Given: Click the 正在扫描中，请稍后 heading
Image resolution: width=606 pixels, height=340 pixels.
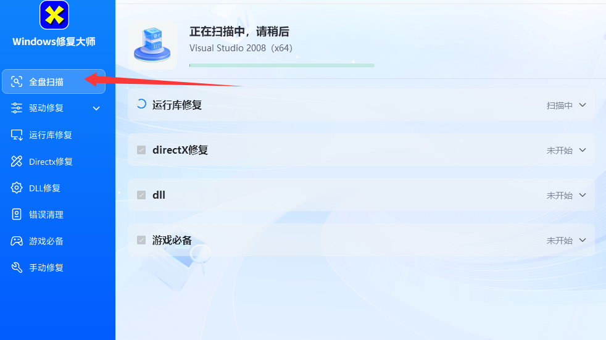Looking at the screenshot, I should (x=239, y=31).
